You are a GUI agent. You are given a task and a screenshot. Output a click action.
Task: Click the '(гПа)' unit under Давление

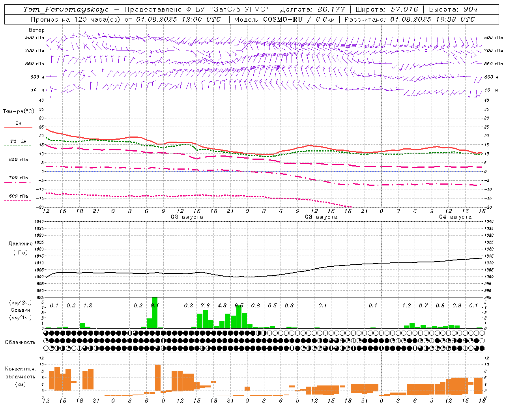[x=21, y=252]
